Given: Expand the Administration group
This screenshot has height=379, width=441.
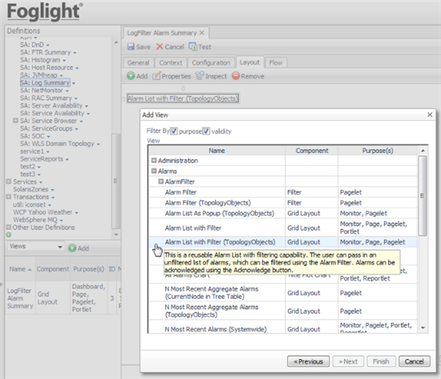Looking at the screenshot, I should pos(154,160).
